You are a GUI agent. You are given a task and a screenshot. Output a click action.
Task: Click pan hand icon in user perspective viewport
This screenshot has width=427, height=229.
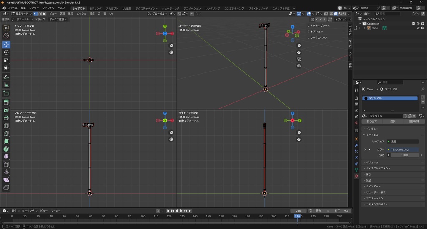point(299,52)
